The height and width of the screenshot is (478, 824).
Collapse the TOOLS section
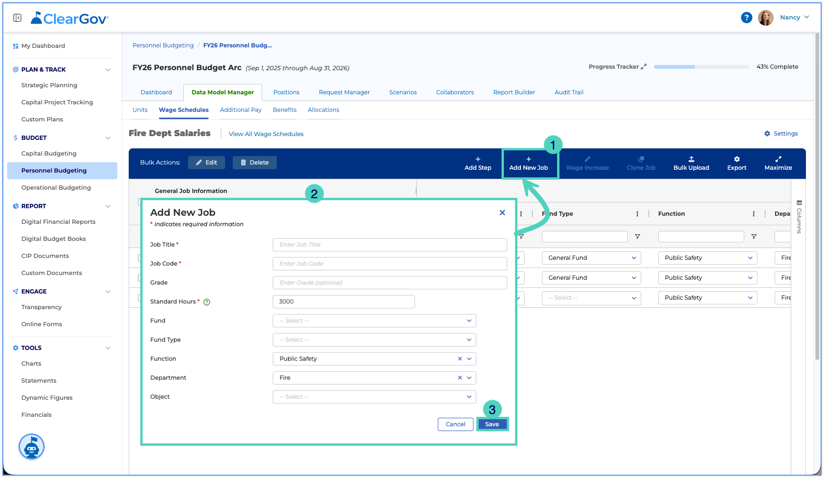click(108, 348)
